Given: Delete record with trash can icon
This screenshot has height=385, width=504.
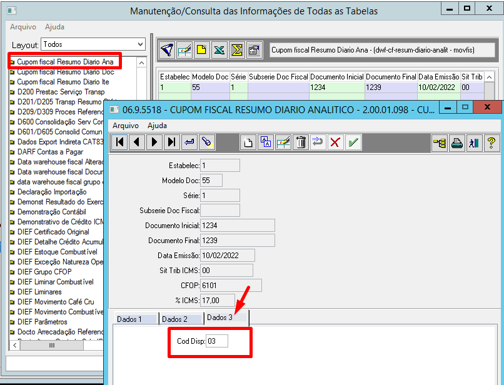Looking at the screenshot, I should (301, 142).
